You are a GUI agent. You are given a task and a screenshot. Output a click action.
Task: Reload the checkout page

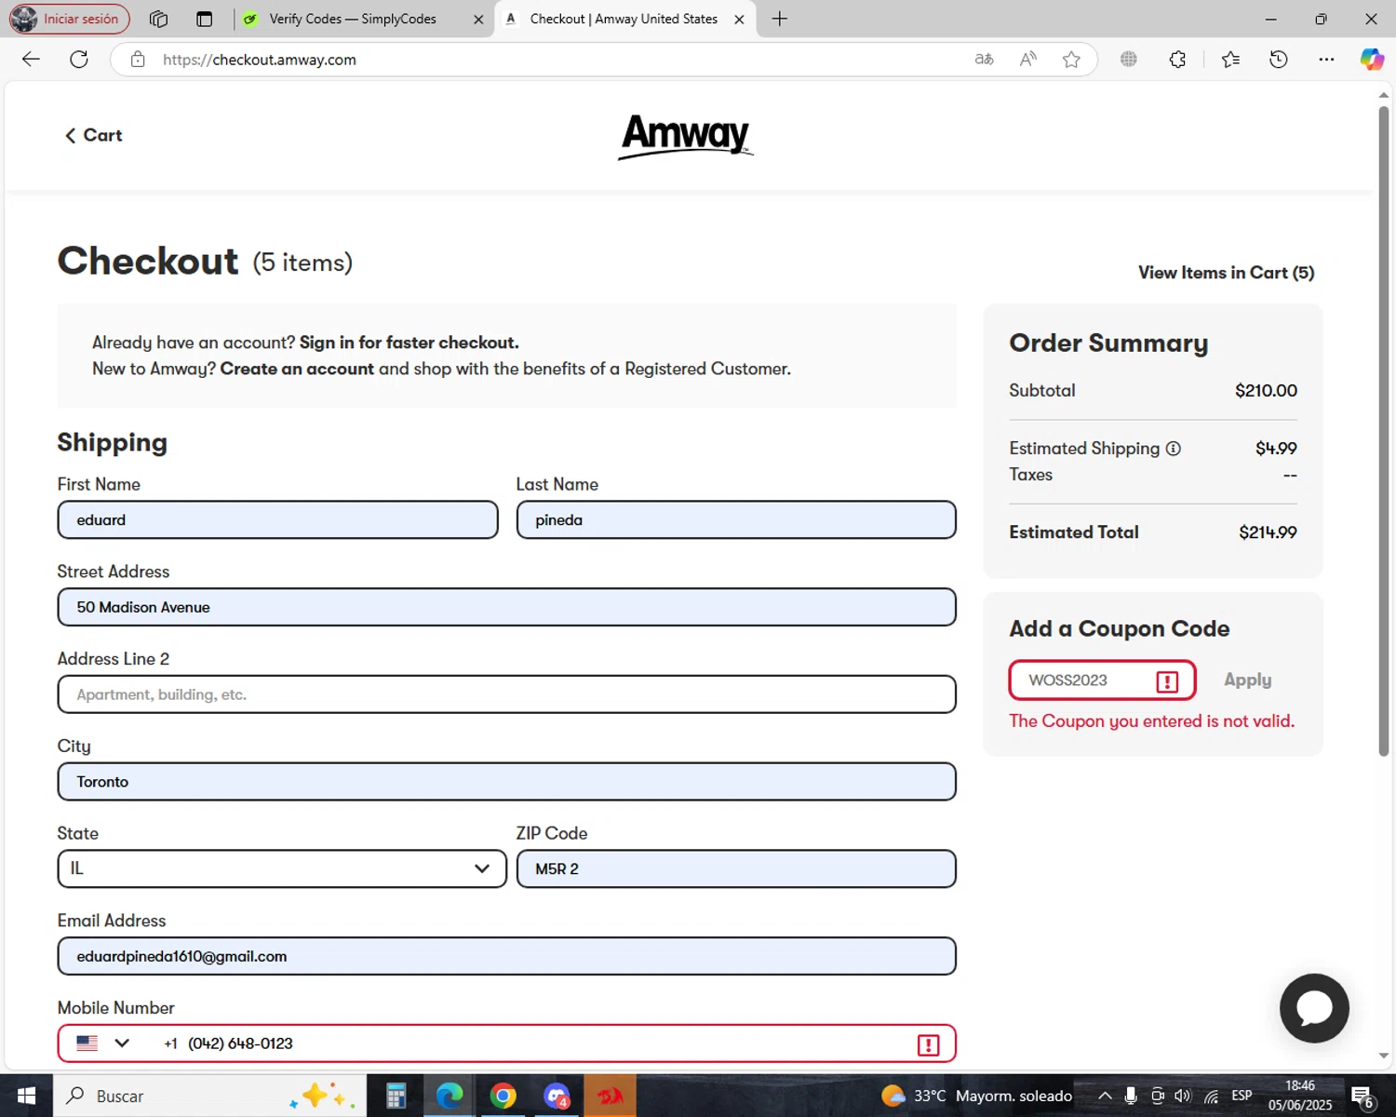(x=79, y=60)
